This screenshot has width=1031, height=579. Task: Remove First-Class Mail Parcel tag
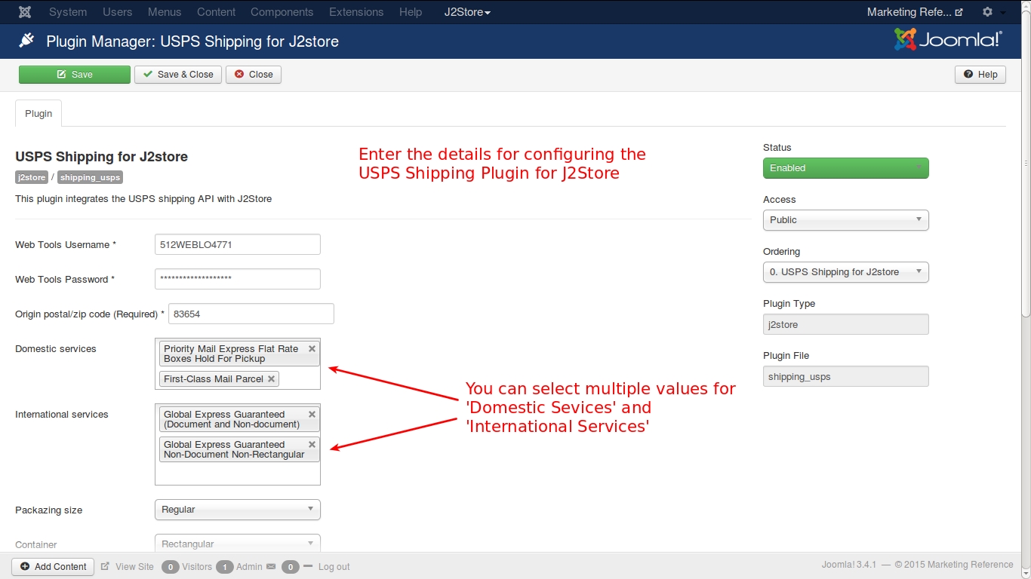click(272, 379)
